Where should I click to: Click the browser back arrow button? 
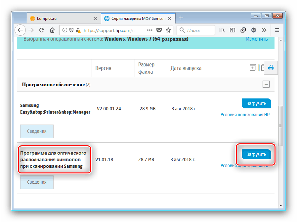[21, 30]
